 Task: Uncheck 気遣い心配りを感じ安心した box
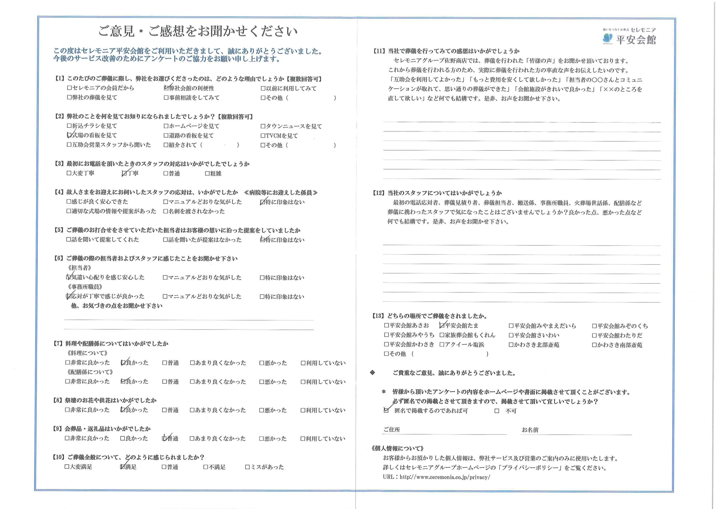(x=69, y=277)
